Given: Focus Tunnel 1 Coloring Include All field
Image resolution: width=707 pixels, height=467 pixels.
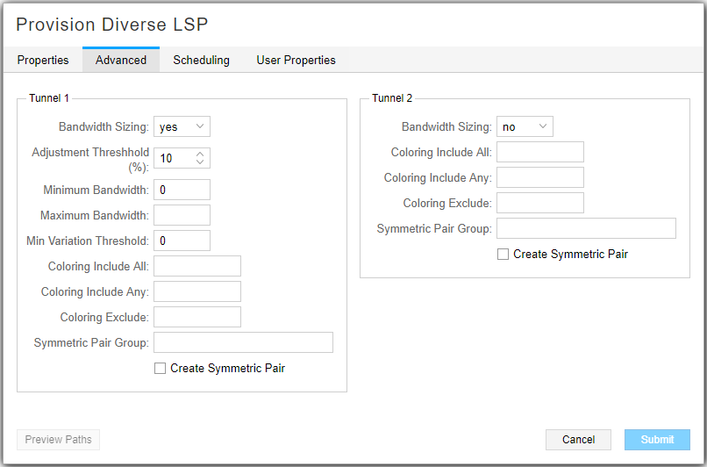Looking at the screenshot, I should pyautogui.click(x=196, y=266).
